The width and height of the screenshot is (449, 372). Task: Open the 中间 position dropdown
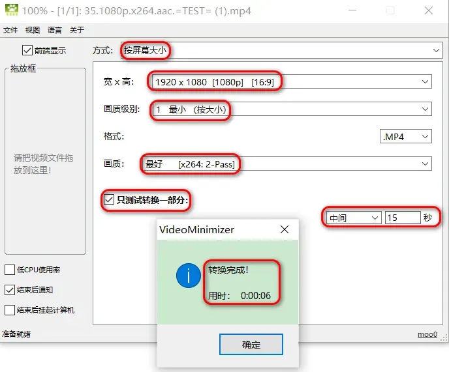pos(354,218)
